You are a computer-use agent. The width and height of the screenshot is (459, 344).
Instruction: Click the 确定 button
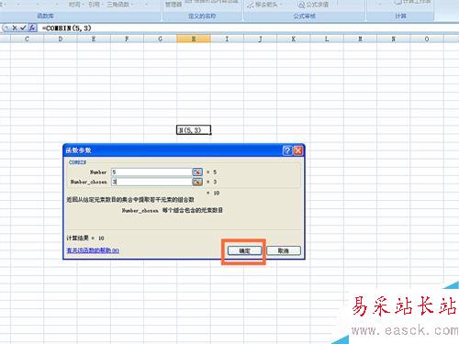coord(244,250)
